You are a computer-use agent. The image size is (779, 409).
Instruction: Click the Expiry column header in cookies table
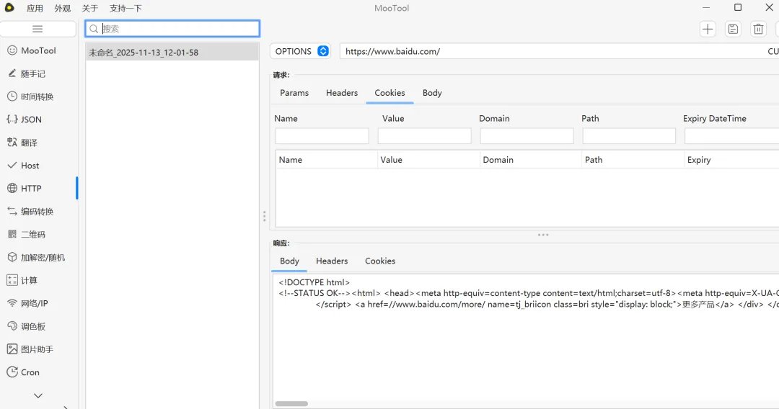click(x=732, y=160)
